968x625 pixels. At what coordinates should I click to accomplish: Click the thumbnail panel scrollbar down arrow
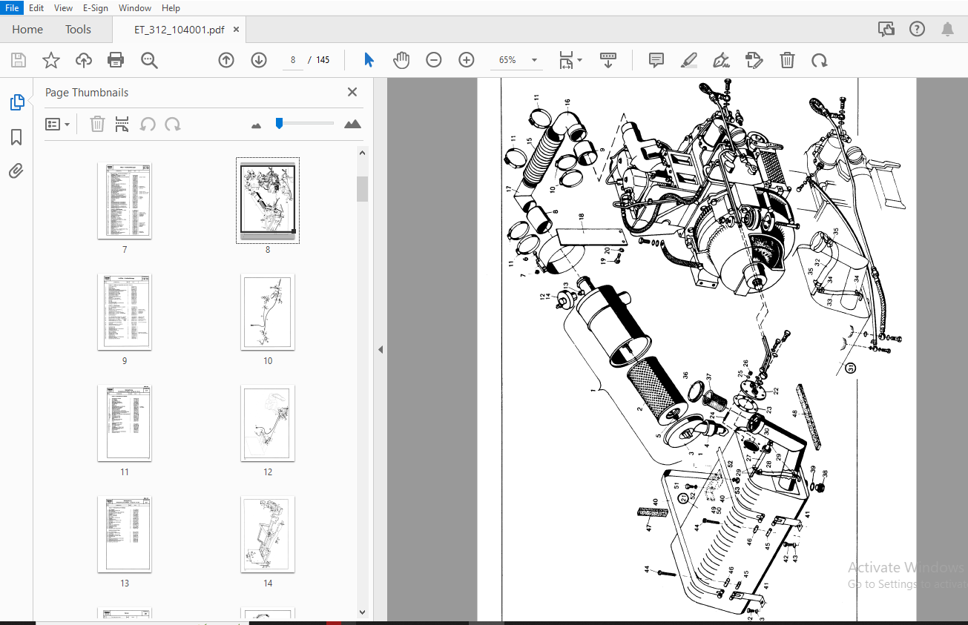[362, 612]
